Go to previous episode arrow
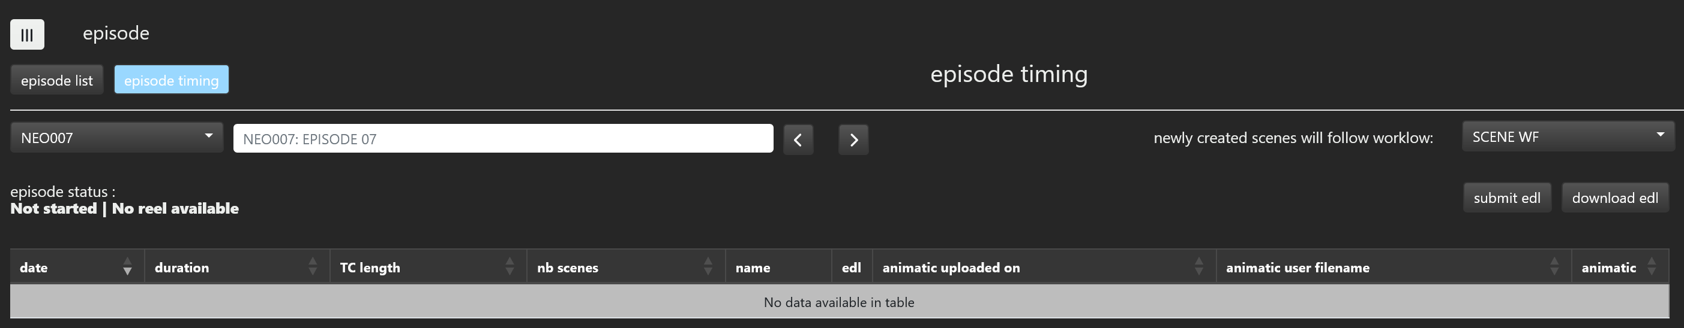 click(798, 139)
